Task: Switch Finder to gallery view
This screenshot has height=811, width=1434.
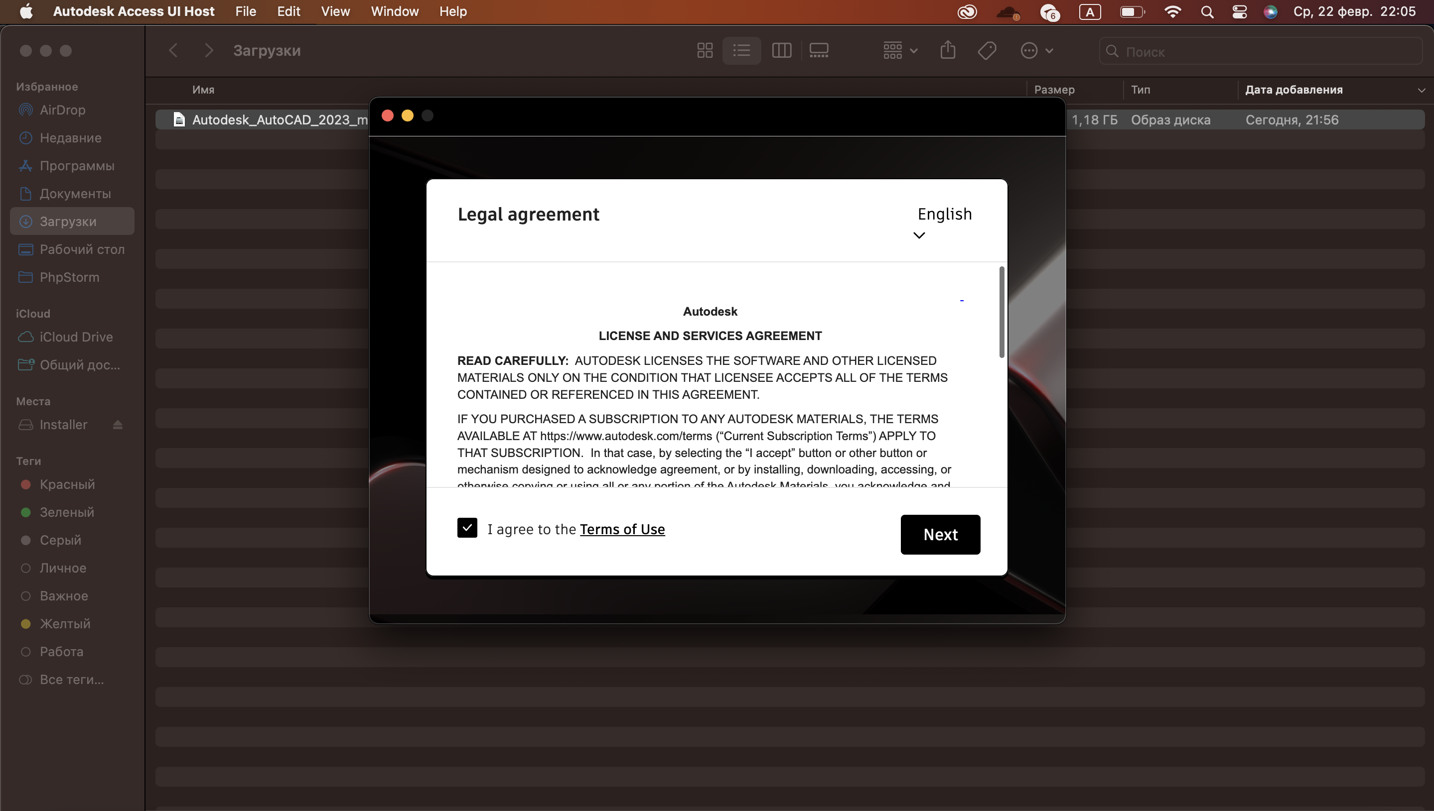Action: [x=819, y=51]
